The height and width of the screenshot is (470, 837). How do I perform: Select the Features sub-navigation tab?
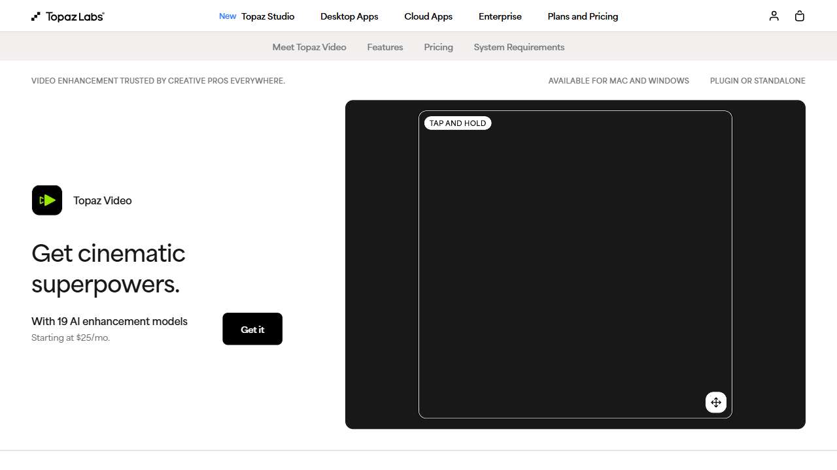pyautogui.click(x=385, y=47)
